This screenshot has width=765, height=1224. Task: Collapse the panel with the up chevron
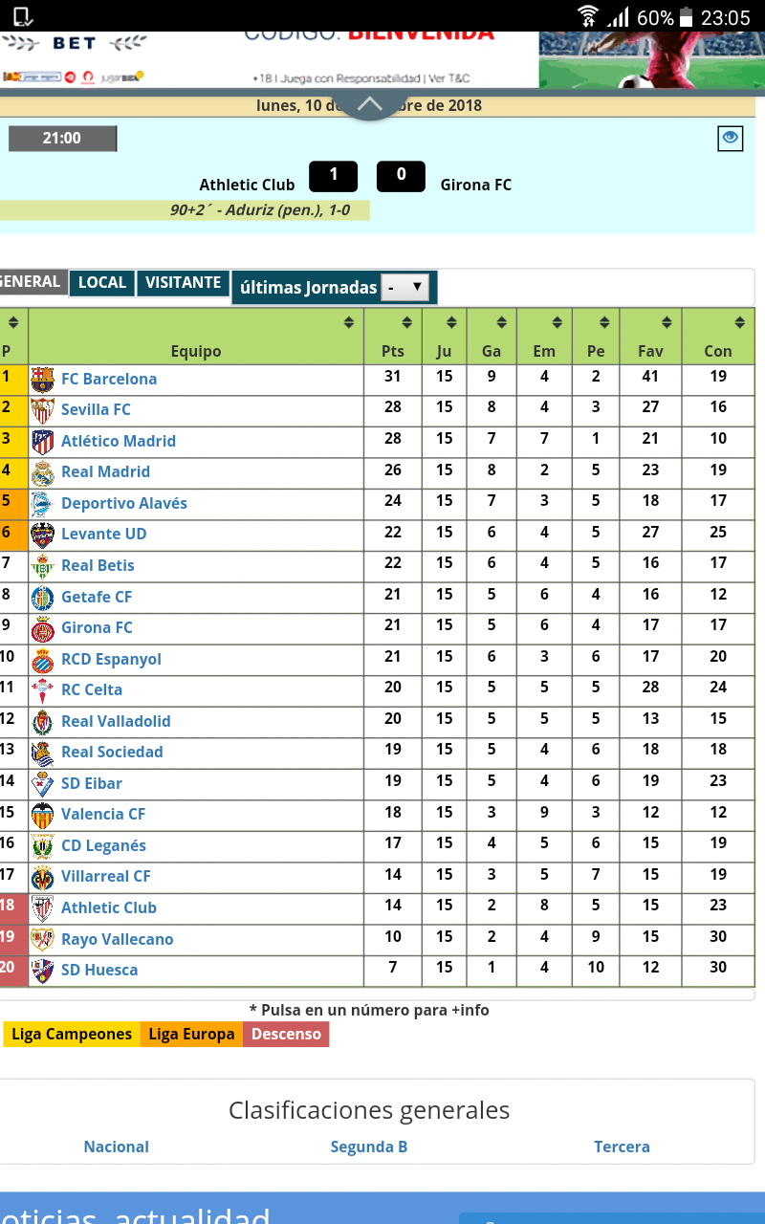click(369, 104)
